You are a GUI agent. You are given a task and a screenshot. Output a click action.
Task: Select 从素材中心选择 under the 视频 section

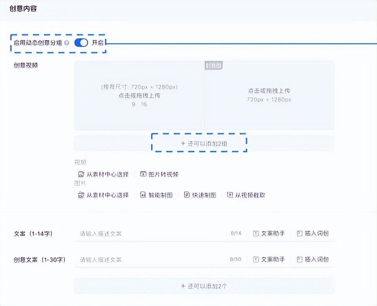tap(104, 174)
